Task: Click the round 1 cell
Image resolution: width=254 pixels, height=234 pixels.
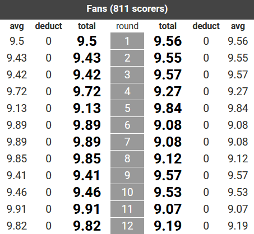Action: pos(127,41)
